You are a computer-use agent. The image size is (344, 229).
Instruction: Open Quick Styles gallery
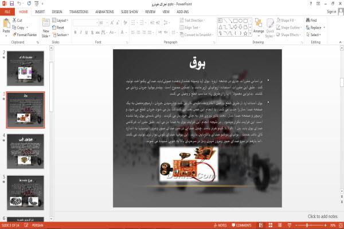tap(269, 28)
